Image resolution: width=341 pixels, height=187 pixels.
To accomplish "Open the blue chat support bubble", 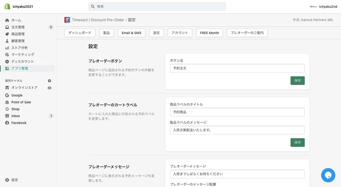I will coord(328,175).
